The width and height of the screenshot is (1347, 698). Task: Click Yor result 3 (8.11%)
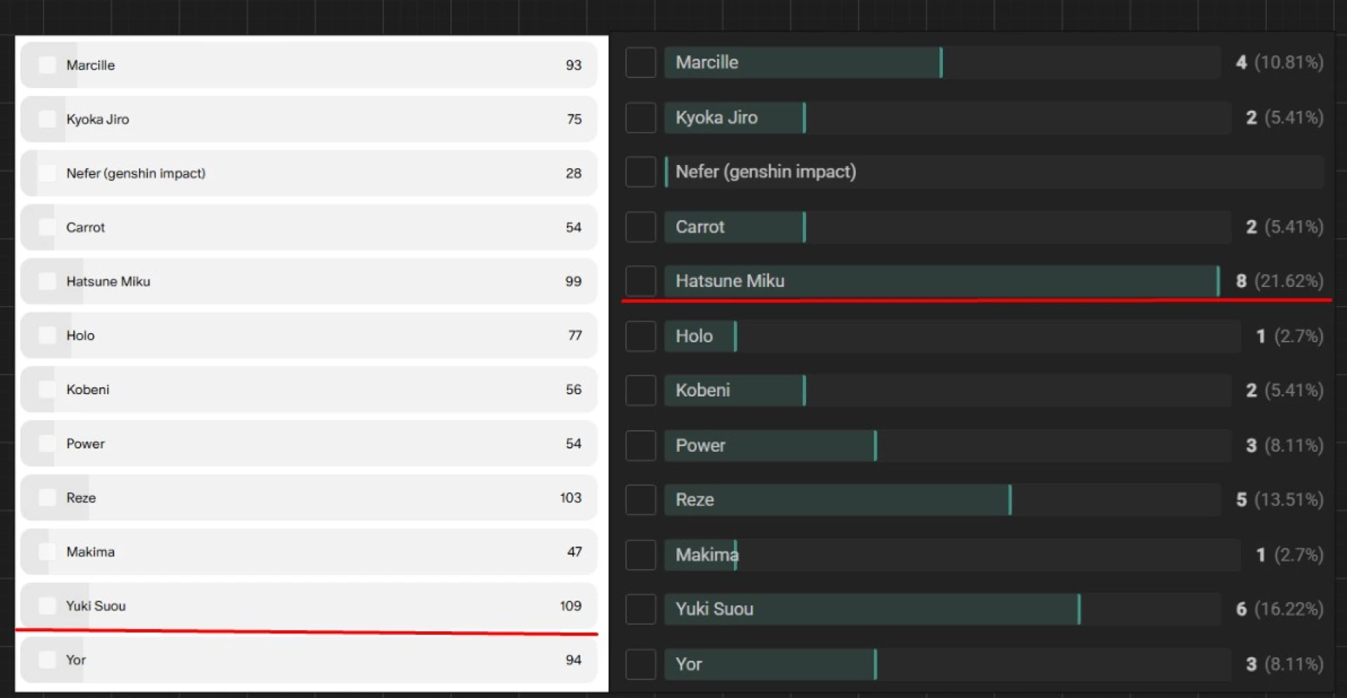pyautogui.click(x=1285, y=664)
